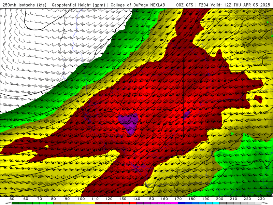Click the 90 kt legend value

67,199
